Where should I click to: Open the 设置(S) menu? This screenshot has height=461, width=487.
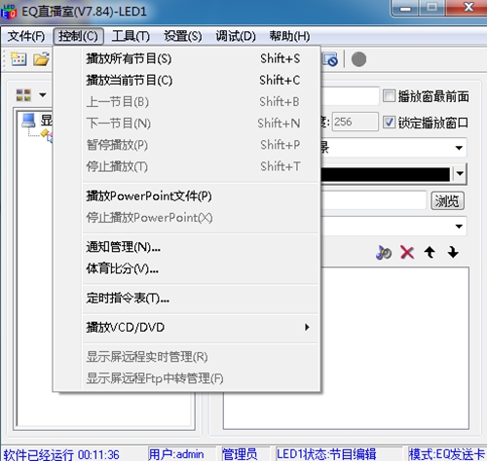tap(183, 36)
